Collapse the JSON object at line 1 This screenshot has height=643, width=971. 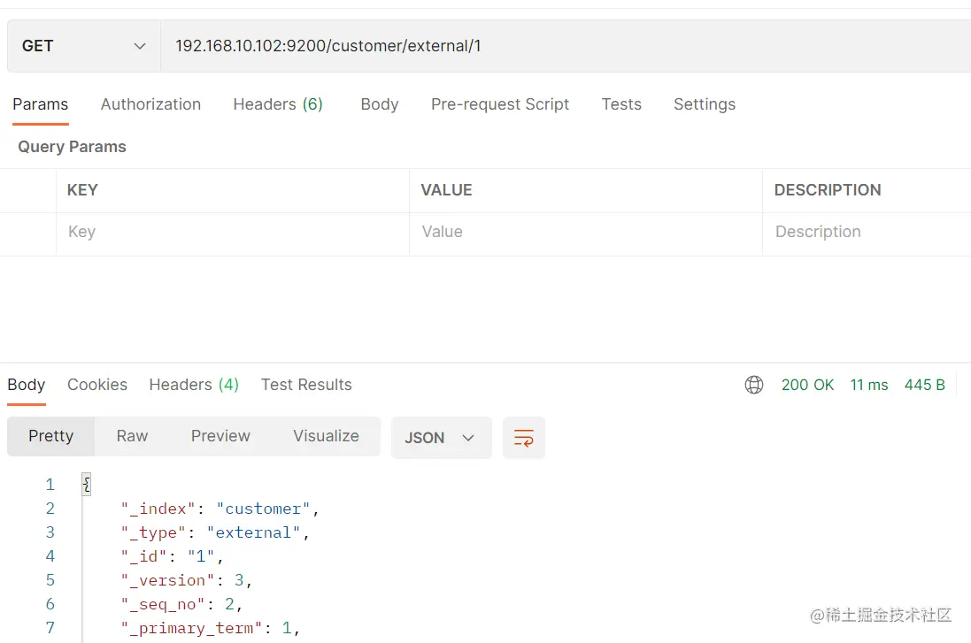pyautogui.click(x=87, y=485)
